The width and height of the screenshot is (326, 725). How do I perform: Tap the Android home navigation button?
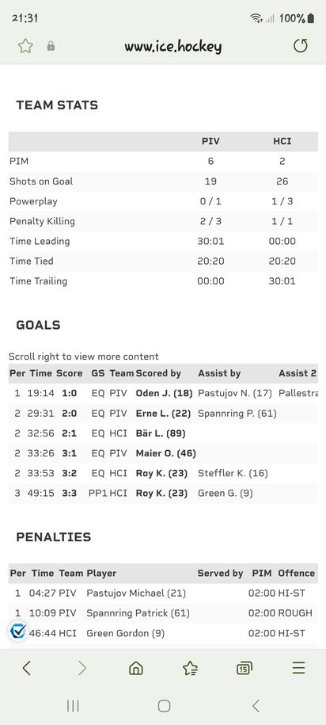coord(164,705)
